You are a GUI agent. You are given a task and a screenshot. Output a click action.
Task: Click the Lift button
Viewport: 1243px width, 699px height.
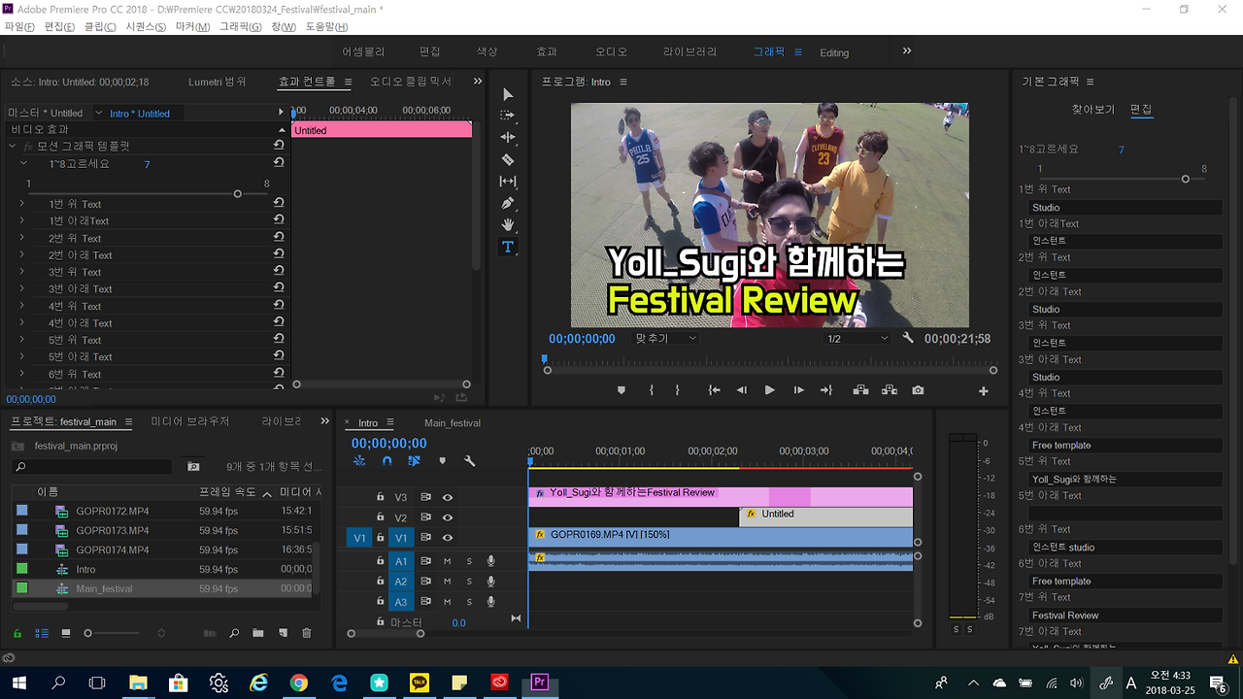pyautogui.click(x=860, y=390)
